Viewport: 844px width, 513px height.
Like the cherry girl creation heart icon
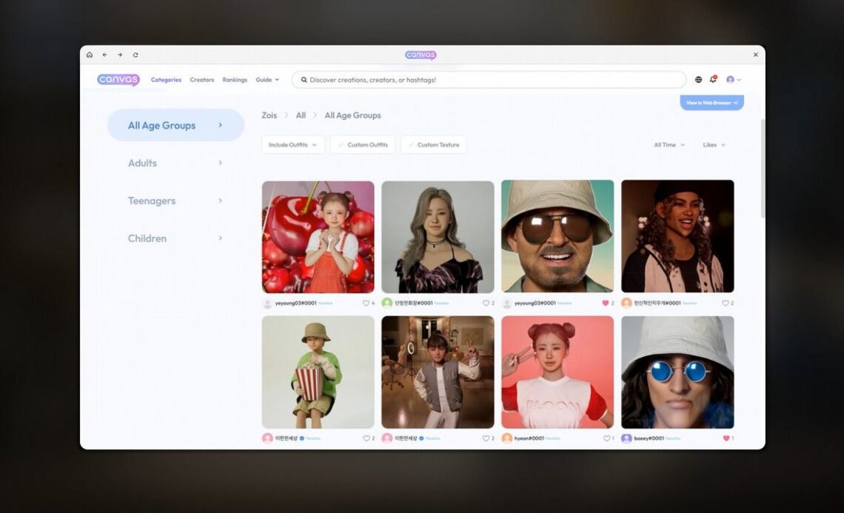365,303
